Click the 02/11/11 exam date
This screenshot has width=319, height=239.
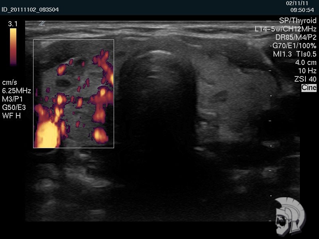click(305, 3)
